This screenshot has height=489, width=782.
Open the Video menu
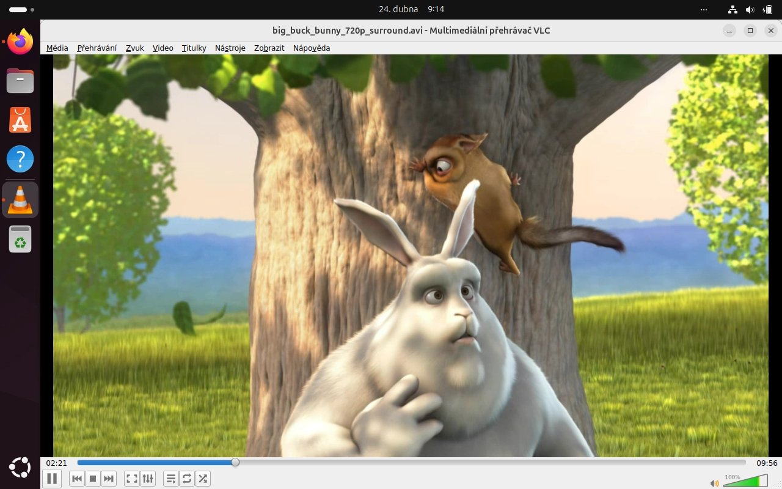click(x=163, y=48)
